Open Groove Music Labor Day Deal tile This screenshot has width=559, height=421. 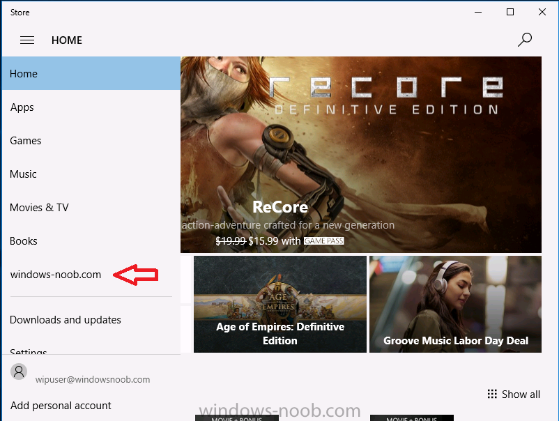coord(455,304)
